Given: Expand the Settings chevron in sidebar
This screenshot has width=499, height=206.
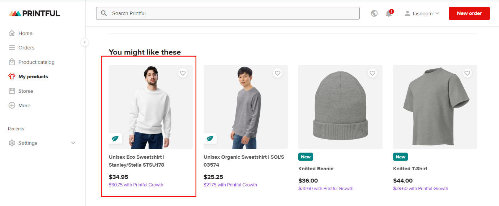Looking at the screenshot, I should click(x=73, y=143).
